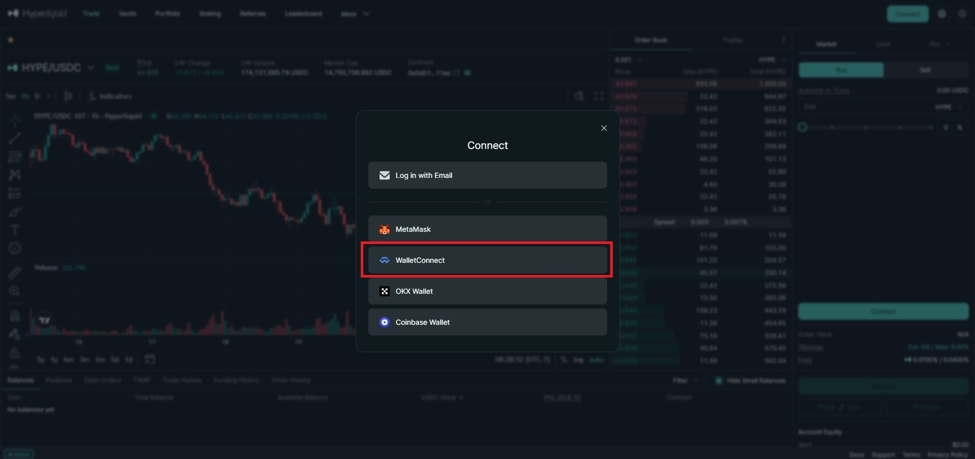Select the Buy side toggle

[841, 70]
